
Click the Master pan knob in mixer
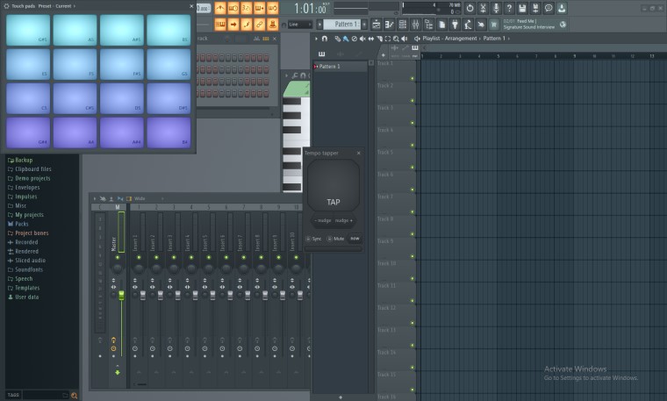tap(118, 269)
